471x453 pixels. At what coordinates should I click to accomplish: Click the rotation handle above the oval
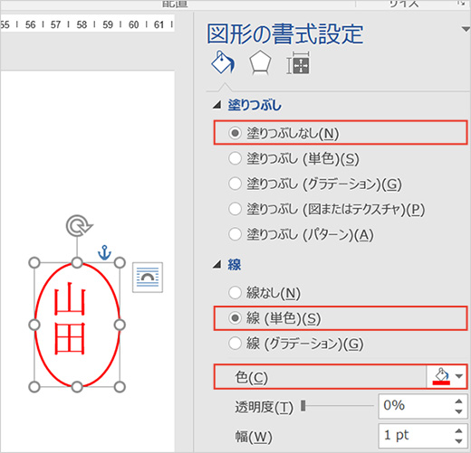79,226
